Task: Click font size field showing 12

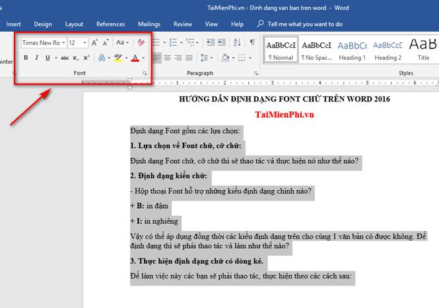Action: 75,43
